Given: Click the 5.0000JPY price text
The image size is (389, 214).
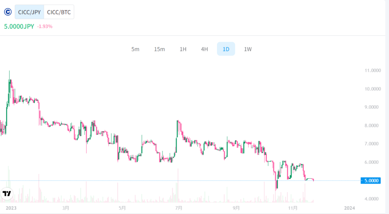Looking at the screenshot, I should coord(19,27).
